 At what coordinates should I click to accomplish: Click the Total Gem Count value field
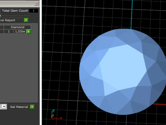coord(34,11)
